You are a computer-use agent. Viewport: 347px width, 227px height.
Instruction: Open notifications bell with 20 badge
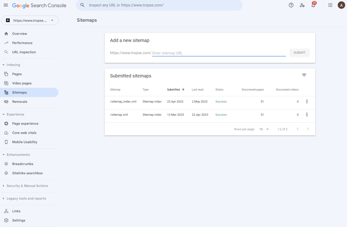313,5
